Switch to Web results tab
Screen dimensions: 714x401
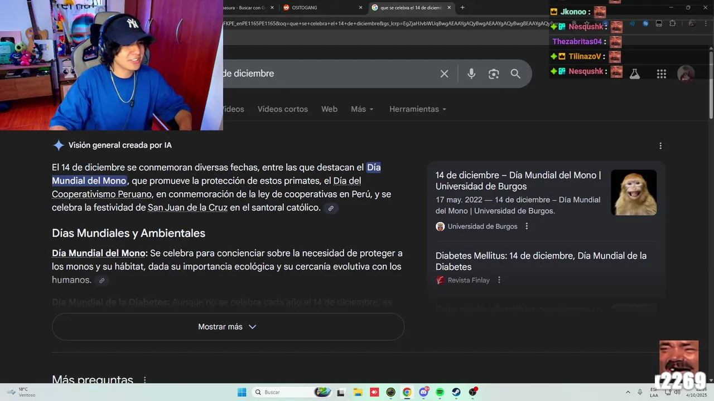point(329,109)
